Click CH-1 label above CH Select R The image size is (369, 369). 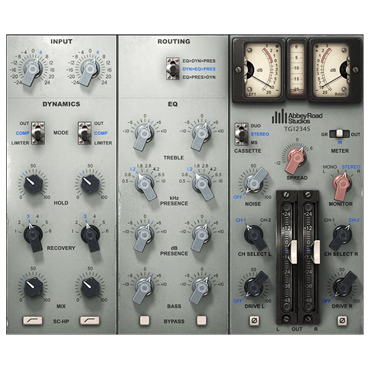pyautogui.click(x=329, y=220)
